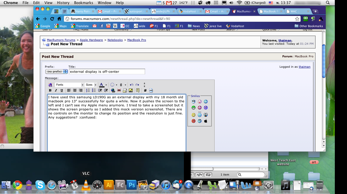Switch to the autosport tab
Viewport: 347px width, 194px height.
pos(136,11)
